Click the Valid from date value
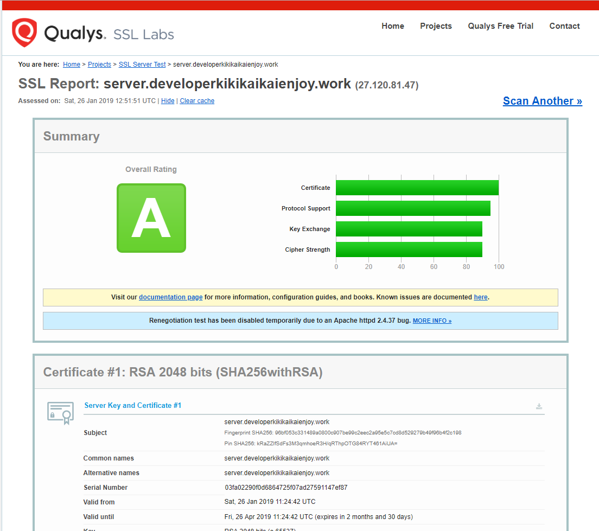Image resolution: width=599 pixels, height=531 pixels. pos(270,502)
